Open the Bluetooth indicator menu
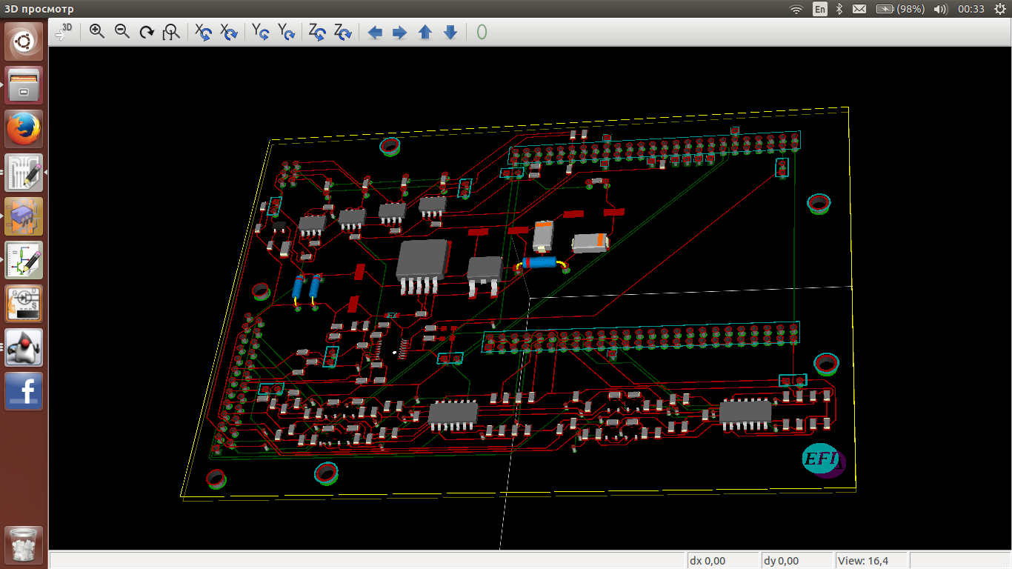This screenshot has height=569, width=1012. pos(839,9)
